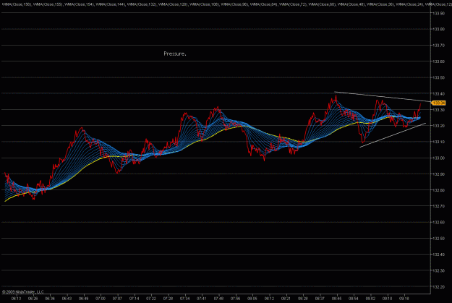This screenshot has height=303, width=452.
Task: Click the 08:05 time axis label
Action: [x=252, y=299]
